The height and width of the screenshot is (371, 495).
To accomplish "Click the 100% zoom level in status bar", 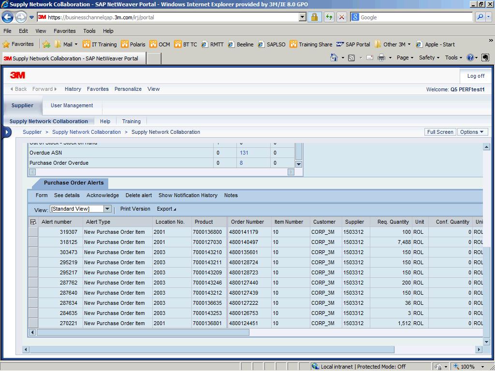I will (467, 367).
